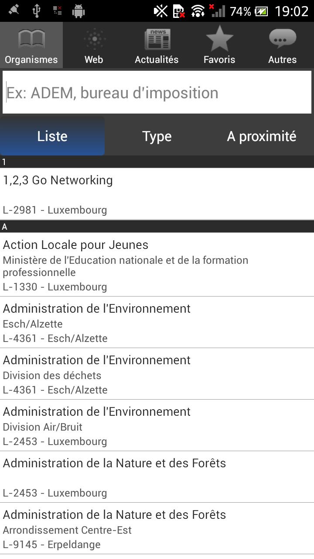314x559 pixels.
Task: Tap the Favoris star icon
Action: click(x=219, y=39)
